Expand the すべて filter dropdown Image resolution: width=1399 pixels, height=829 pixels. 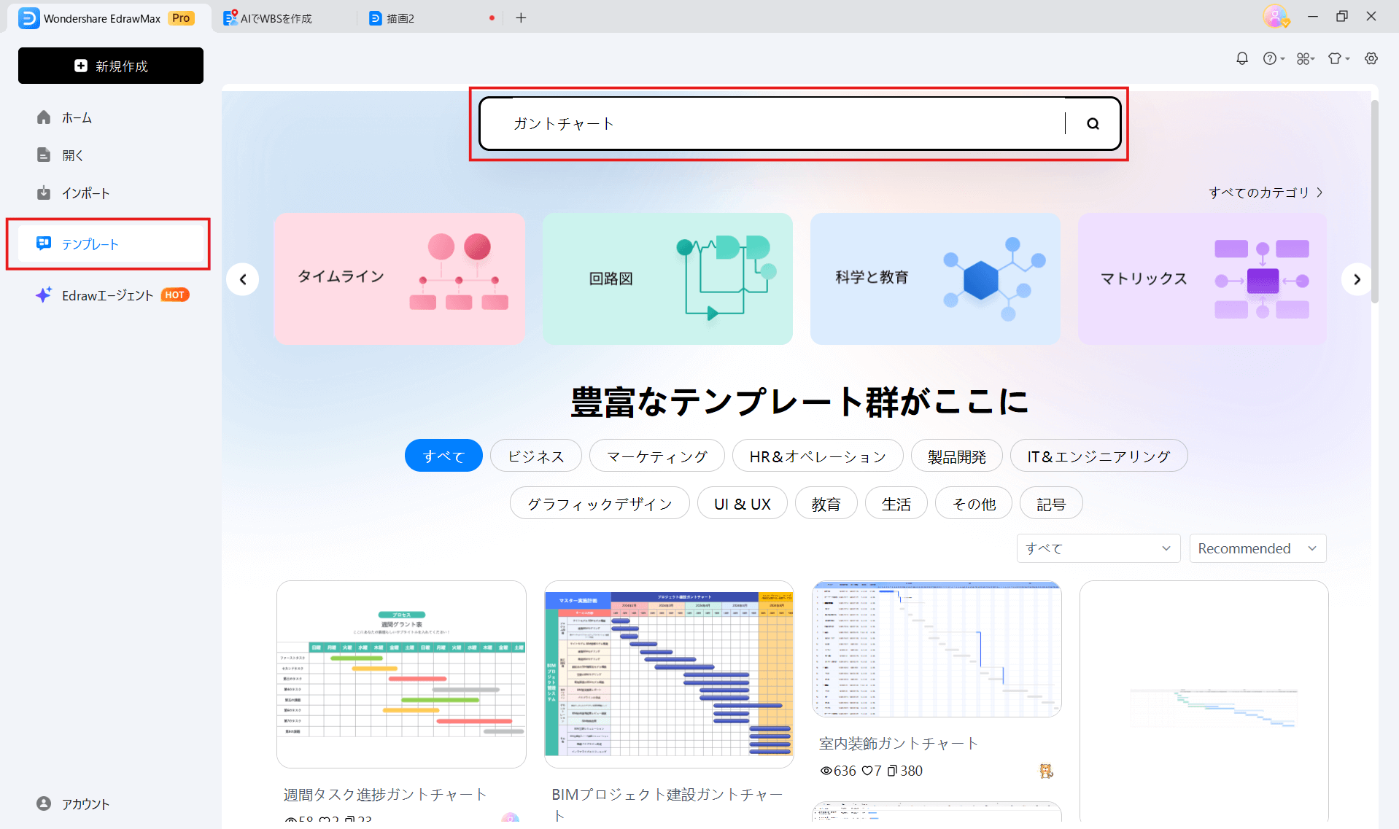click(1097, 548)
